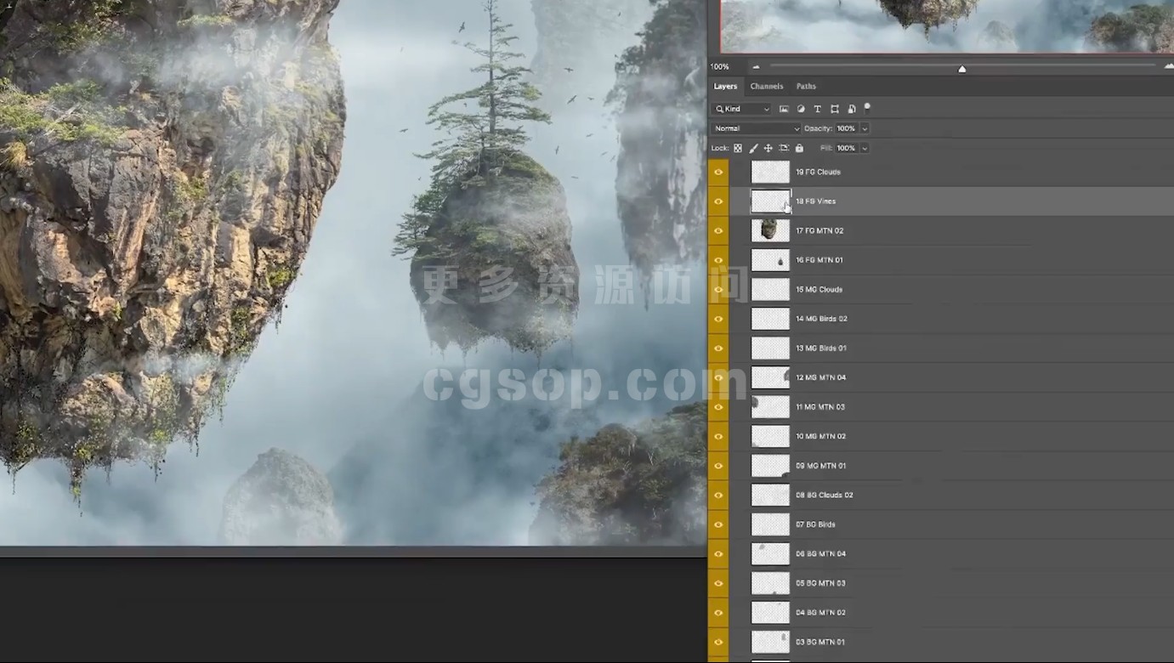1174x663 pixels.
Task: Select the 06 BG MTN 04 layer thumbnail
Action: point(770,554)
